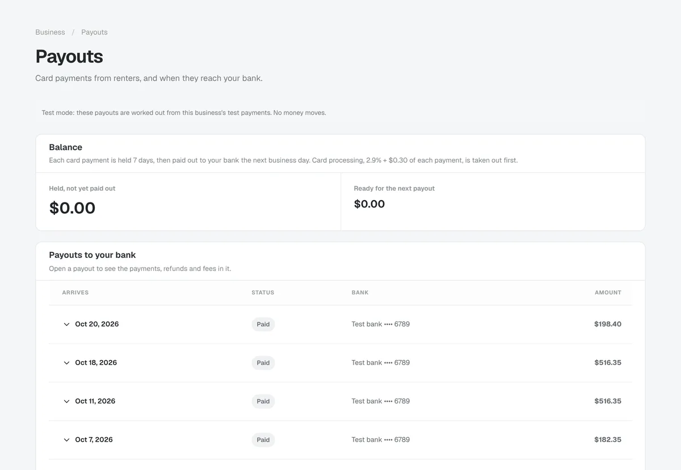Click the $182.35 payout amount
681x470 pixels.
(x=608, y=440)
